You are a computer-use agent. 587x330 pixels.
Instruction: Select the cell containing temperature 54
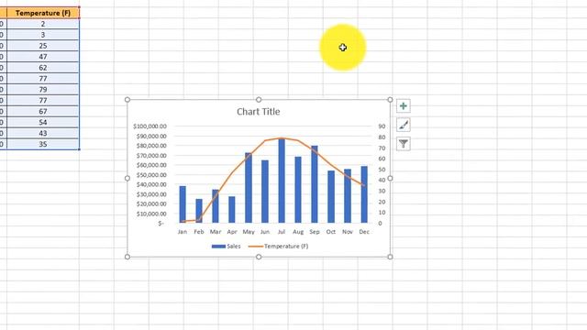click(43, 122)
